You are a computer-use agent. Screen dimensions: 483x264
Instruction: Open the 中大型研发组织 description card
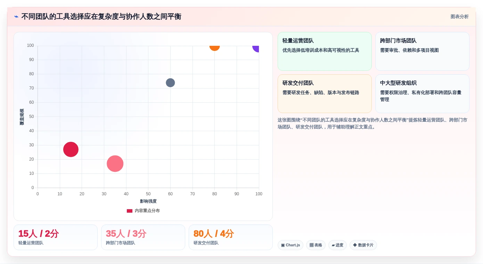[422, 94]
